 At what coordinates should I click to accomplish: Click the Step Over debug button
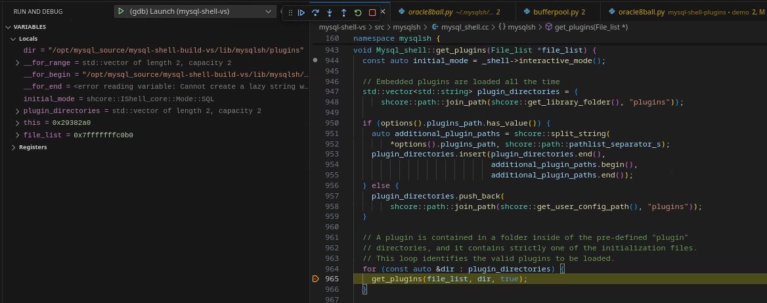(x=315, y=12)
